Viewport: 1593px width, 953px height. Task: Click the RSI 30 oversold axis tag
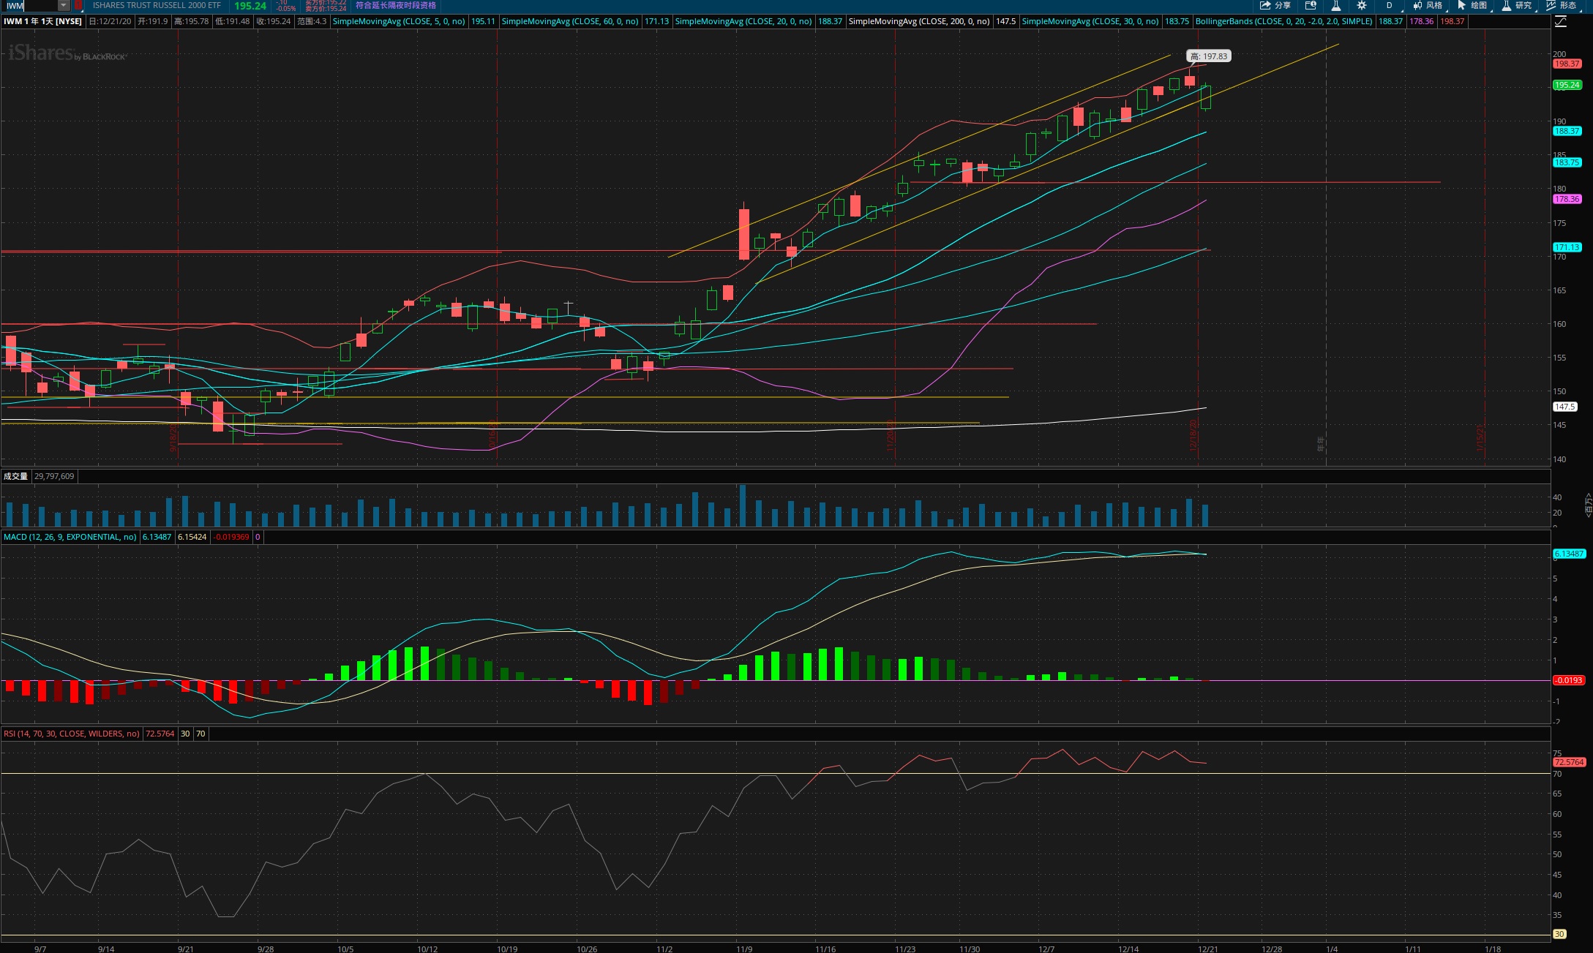pyautogui.click(x=1559, y=934)
